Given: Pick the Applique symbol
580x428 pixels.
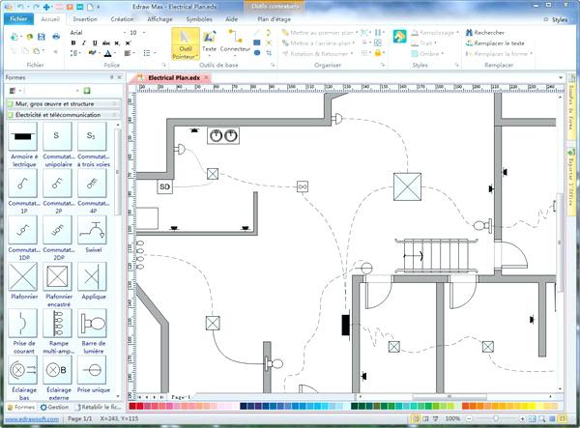Looking at the screenshot, I should (92, 276).
